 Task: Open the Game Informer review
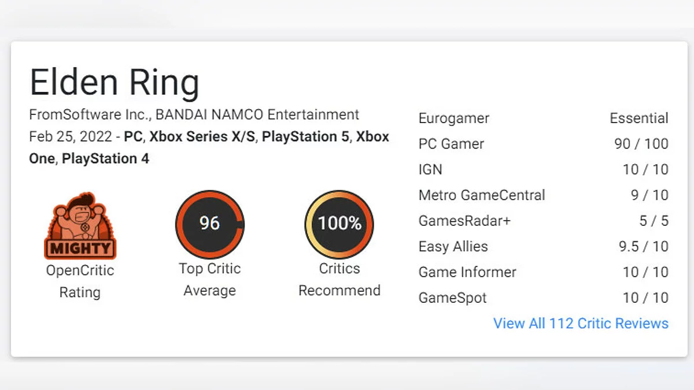467,272
